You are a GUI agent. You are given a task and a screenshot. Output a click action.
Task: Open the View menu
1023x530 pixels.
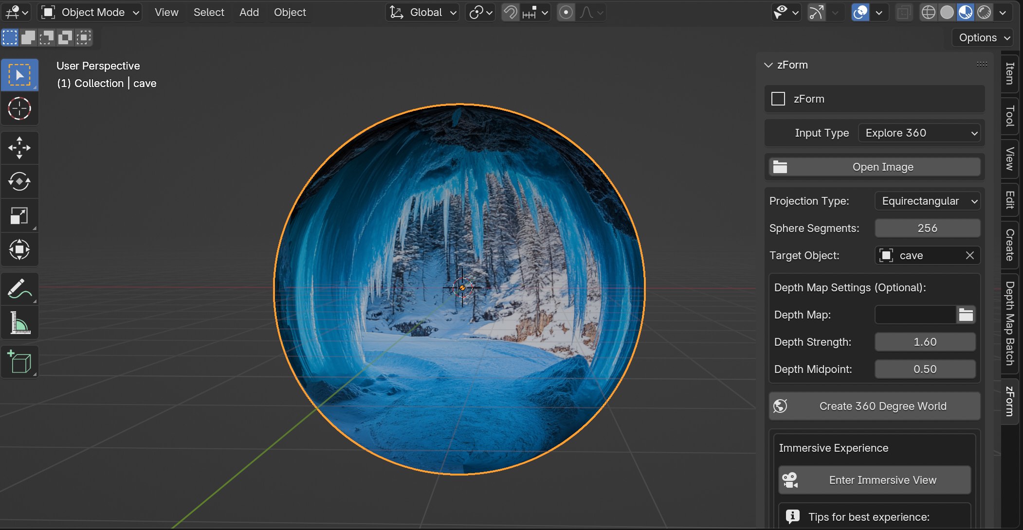(166, 12)
